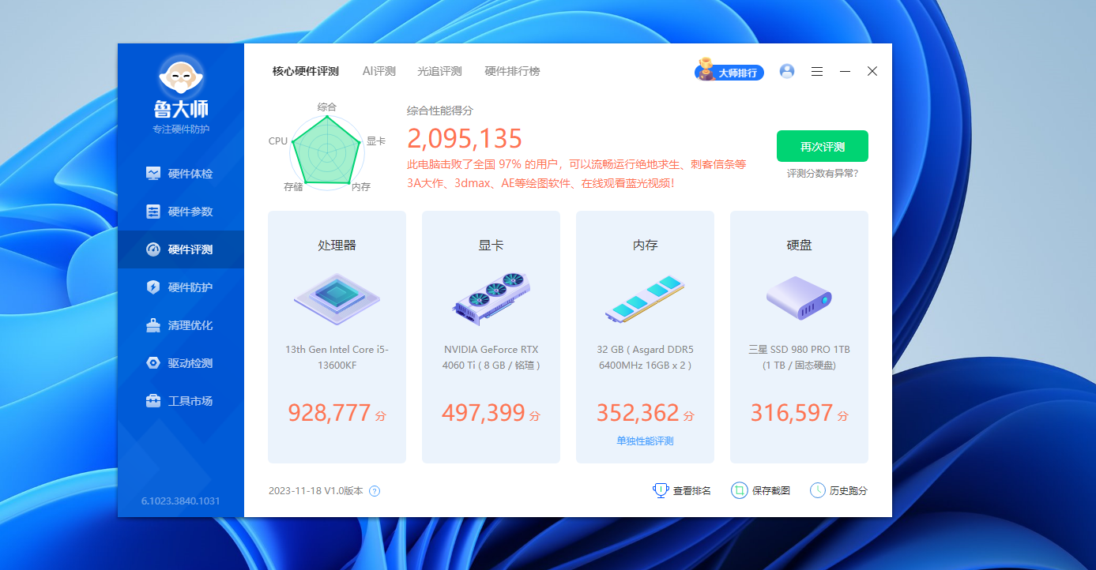Image resolution: width=1096 pixels, height=570 pixels.
Task: Switch to the 光追评测 tab
Action: click(439, 70)
